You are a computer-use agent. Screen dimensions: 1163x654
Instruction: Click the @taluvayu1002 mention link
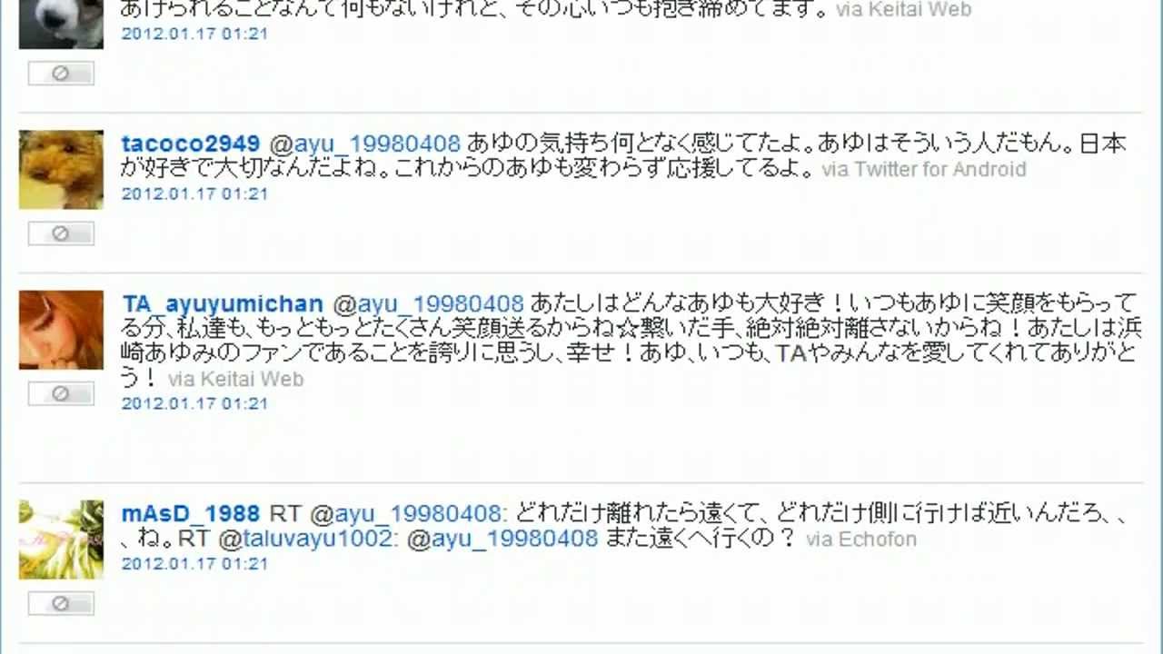[x=305, y=539]
